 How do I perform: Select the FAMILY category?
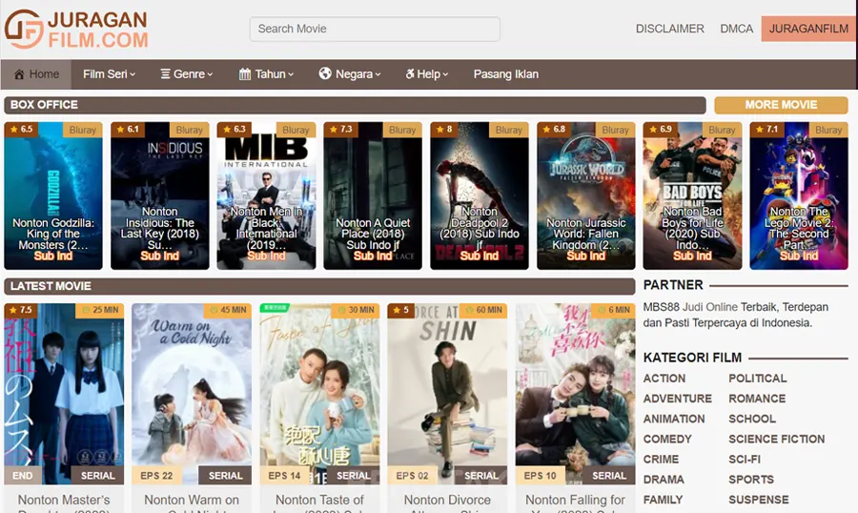pos(664,500)
